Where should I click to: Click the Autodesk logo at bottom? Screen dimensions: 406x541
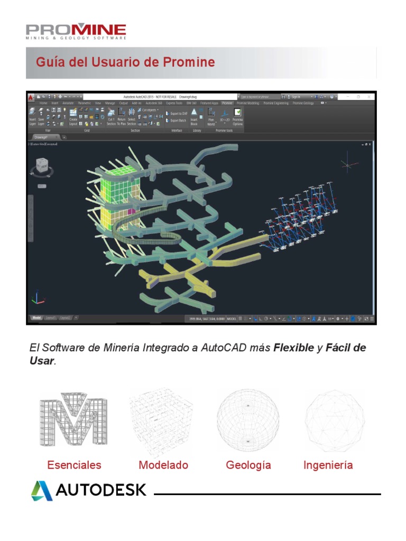click(x=88, y=490)
